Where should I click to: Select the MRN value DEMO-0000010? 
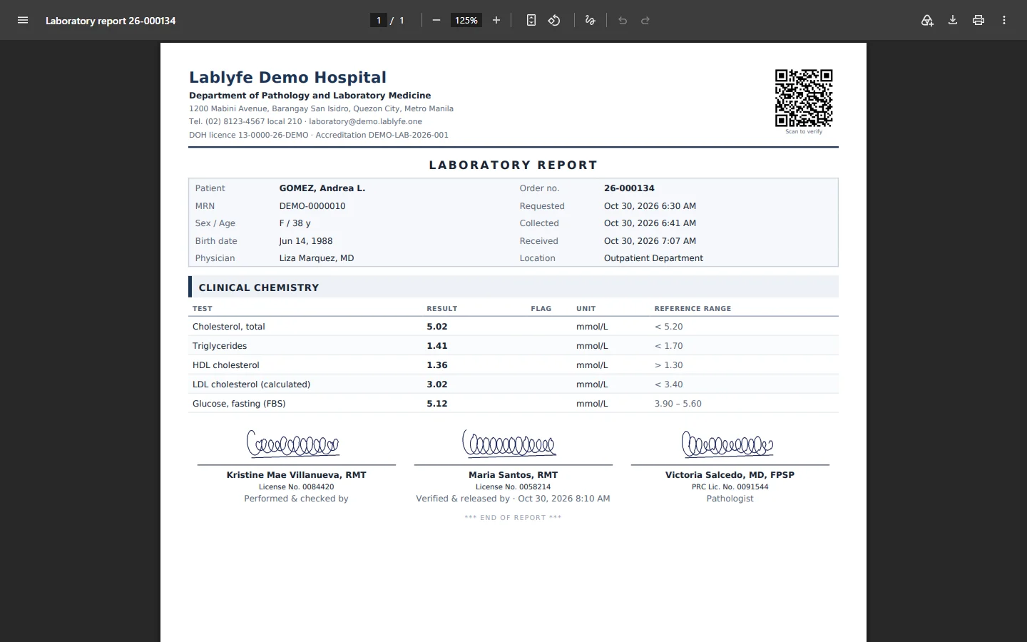pos(312,206)
